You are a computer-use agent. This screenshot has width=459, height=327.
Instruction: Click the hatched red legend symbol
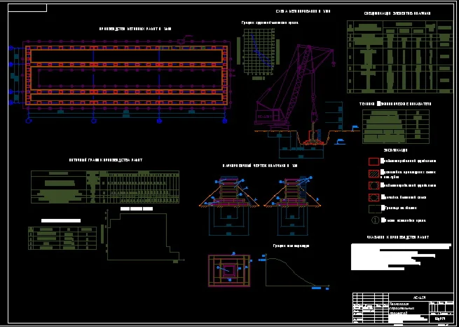pos(374,173)
